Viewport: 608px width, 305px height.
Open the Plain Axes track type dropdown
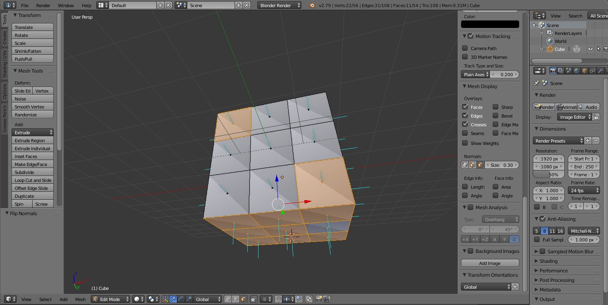click(475, 74)
